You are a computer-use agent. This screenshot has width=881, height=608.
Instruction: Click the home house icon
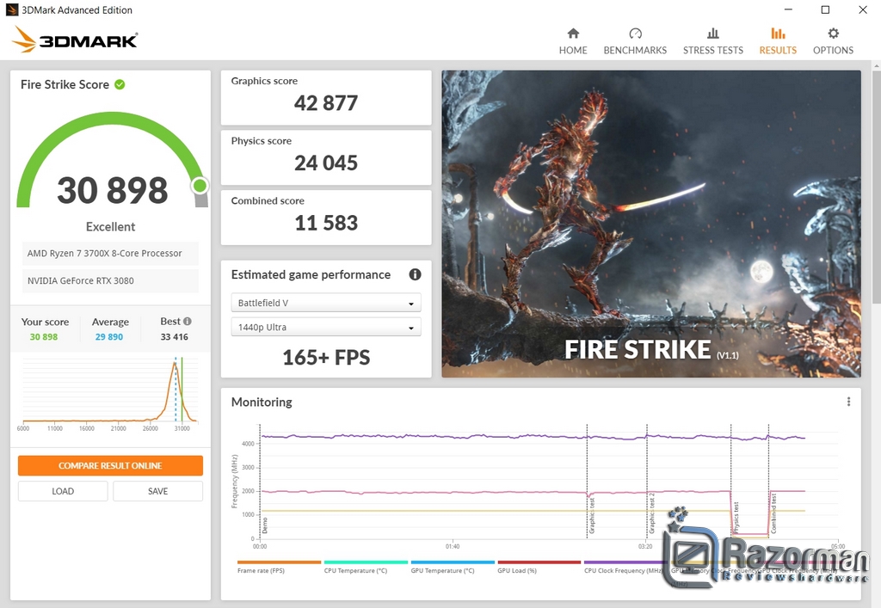click(x=573, y=34)
